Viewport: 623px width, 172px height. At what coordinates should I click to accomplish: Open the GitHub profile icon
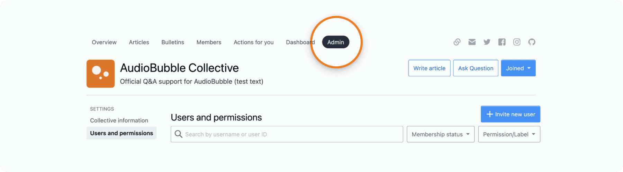pos(532,42)
